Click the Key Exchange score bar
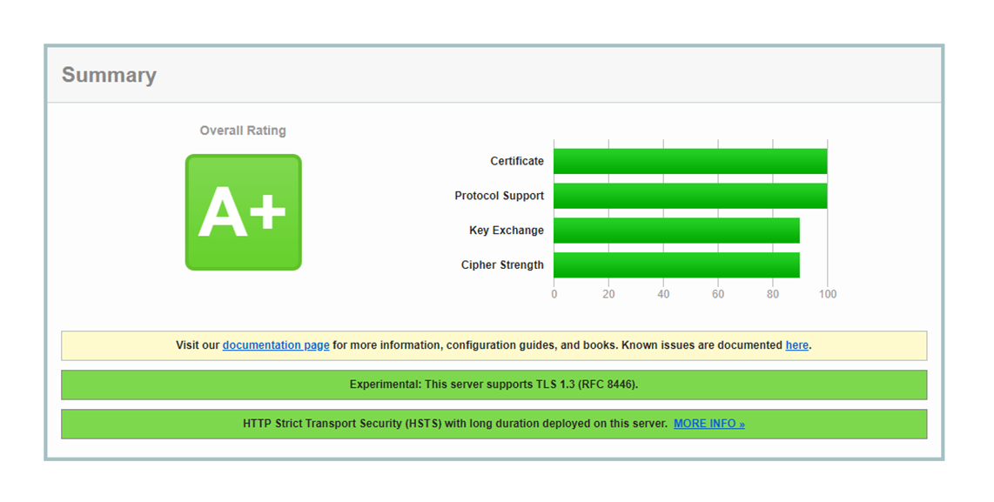Image resolution: width=994 pixels, height=502 pixels. [676, 231]
